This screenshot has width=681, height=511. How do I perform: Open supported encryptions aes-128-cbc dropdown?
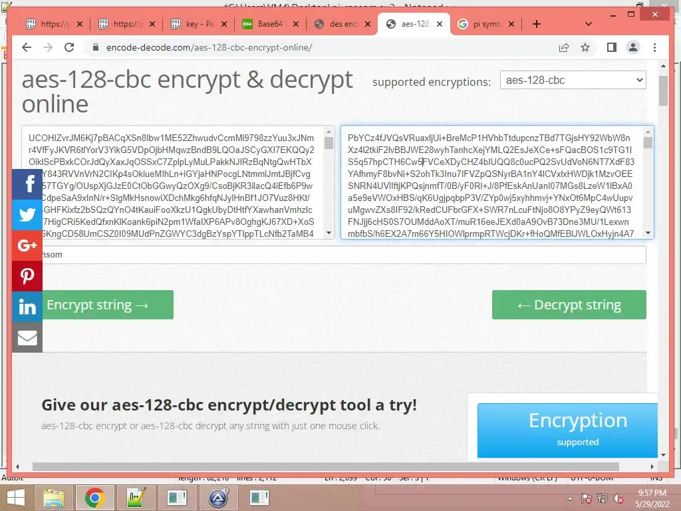click(573, 80)
